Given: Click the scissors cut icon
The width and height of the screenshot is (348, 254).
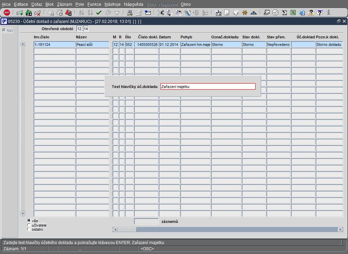Looking at the screenshot, I should 160,13.
